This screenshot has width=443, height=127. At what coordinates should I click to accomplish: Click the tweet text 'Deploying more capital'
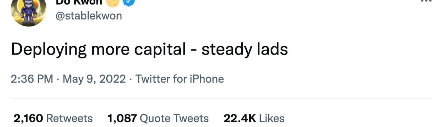tap(98, 50)
